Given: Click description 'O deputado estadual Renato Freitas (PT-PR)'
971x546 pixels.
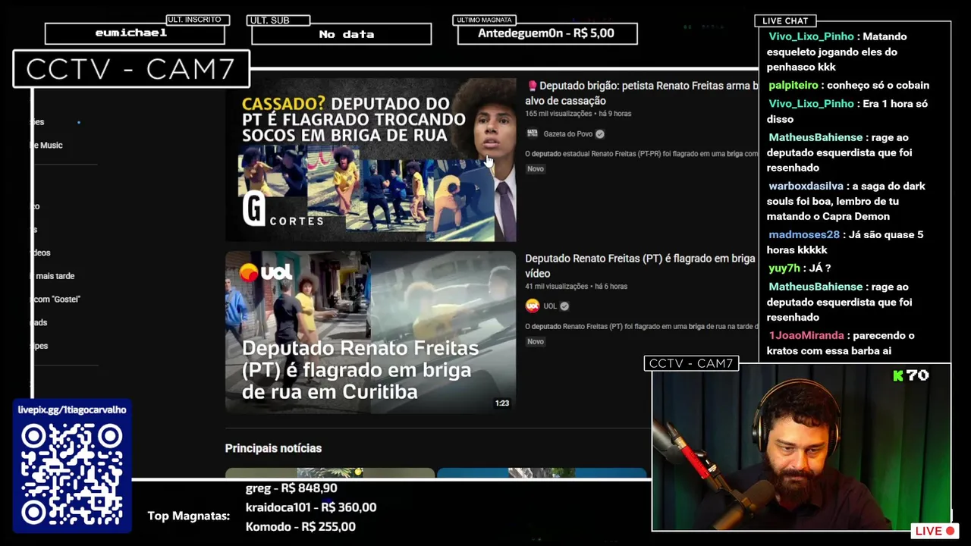Looking at the screenshot, I should [642, 154].
